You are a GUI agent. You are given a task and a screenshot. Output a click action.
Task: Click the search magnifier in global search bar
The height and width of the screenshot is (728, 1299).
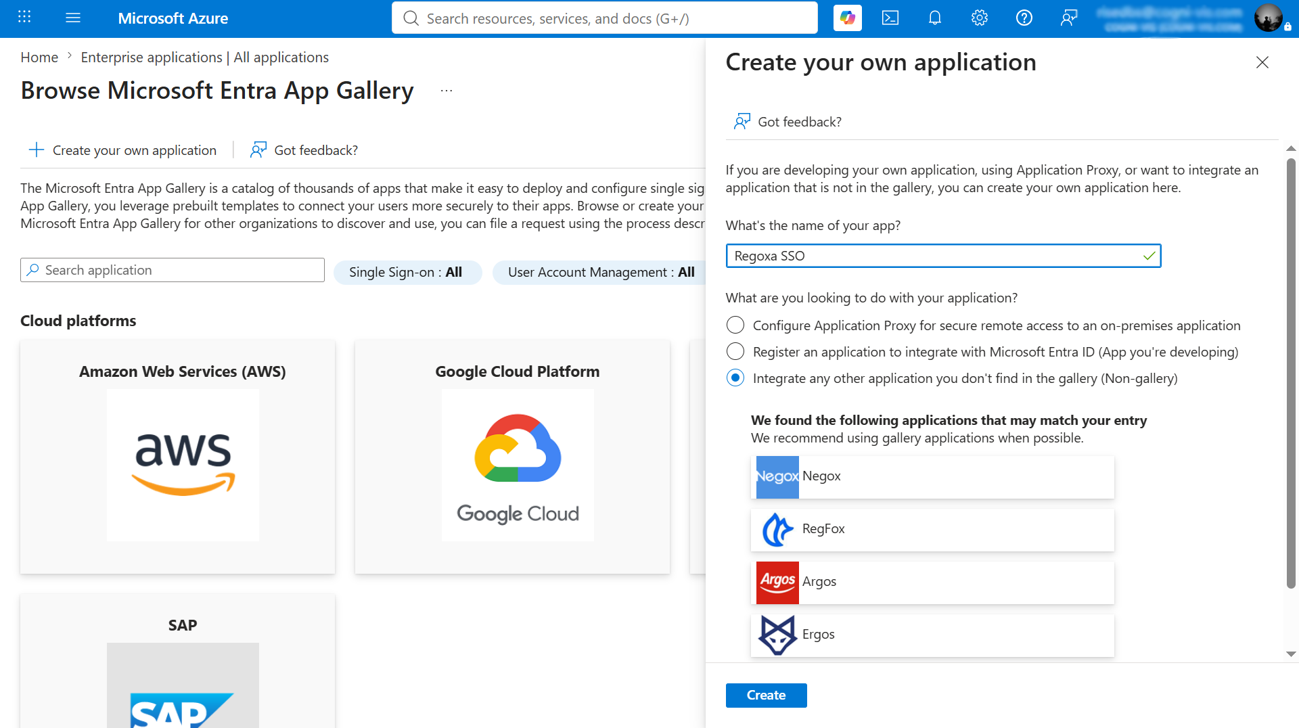[x=411, y=18]
